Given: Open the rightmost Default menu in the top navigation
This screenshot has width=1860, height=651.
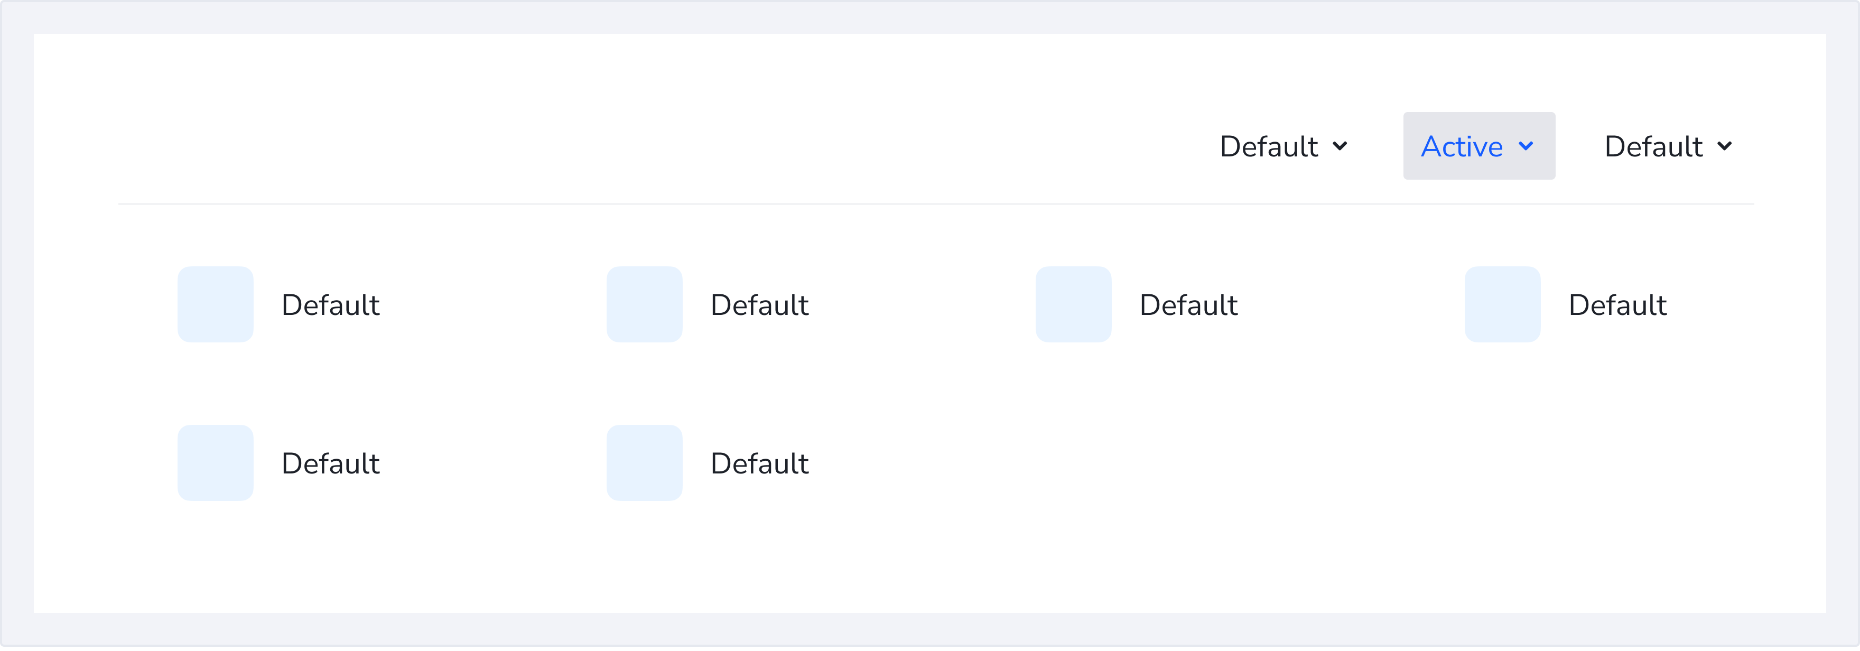Looking at the screenshot, I should pos(1653,146).
